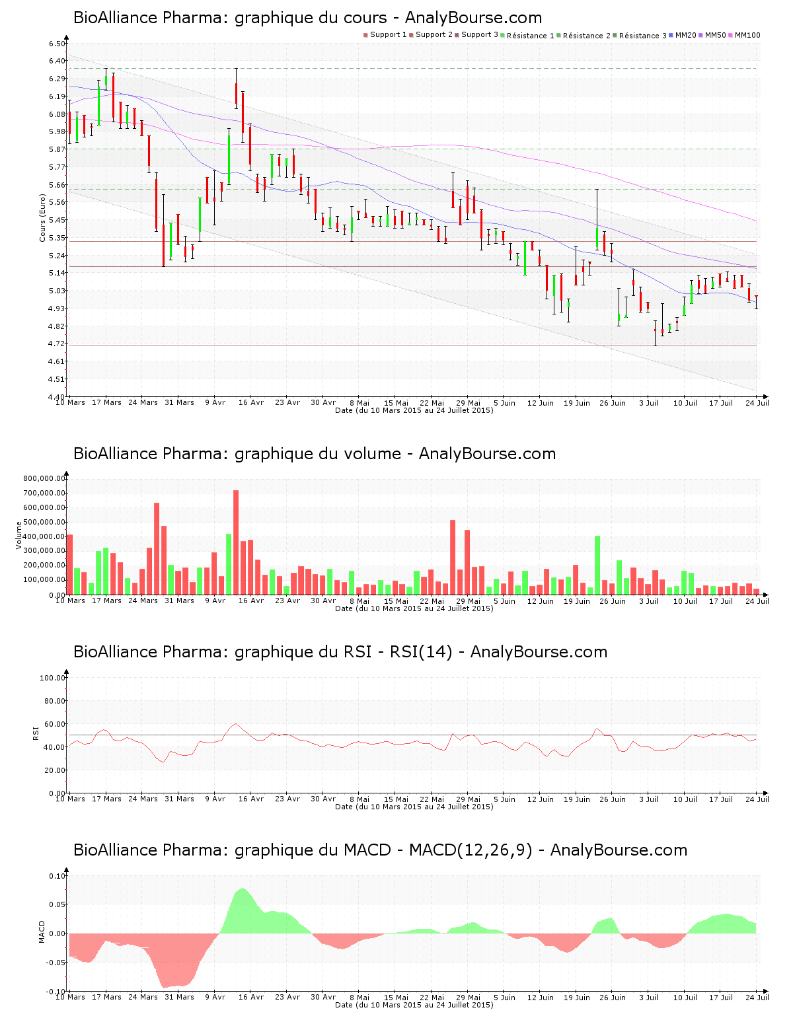Click the MACD green peak near 16 Avr
This screenshot has height=1024, width=793.
[x=243, y=910]
